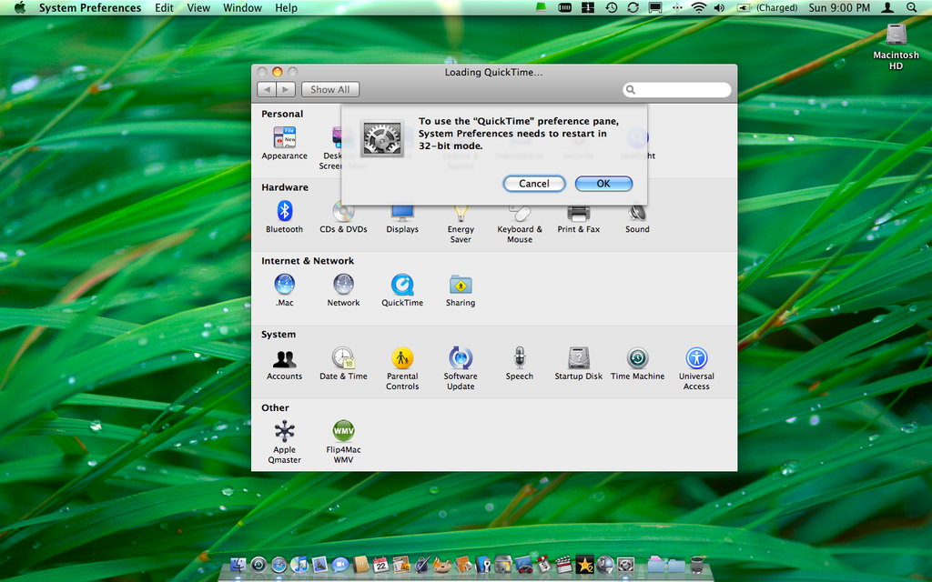932x582 pixels.
Task: Click the Spaces menu bar icon
Action: click(588, 7)
